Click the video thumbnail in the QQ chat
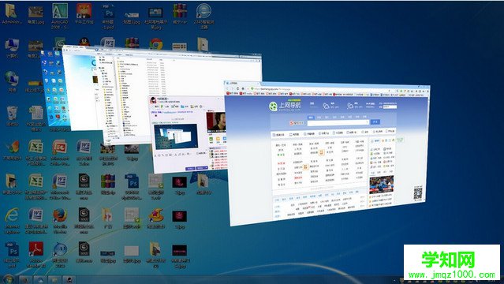 pos(216,121)
